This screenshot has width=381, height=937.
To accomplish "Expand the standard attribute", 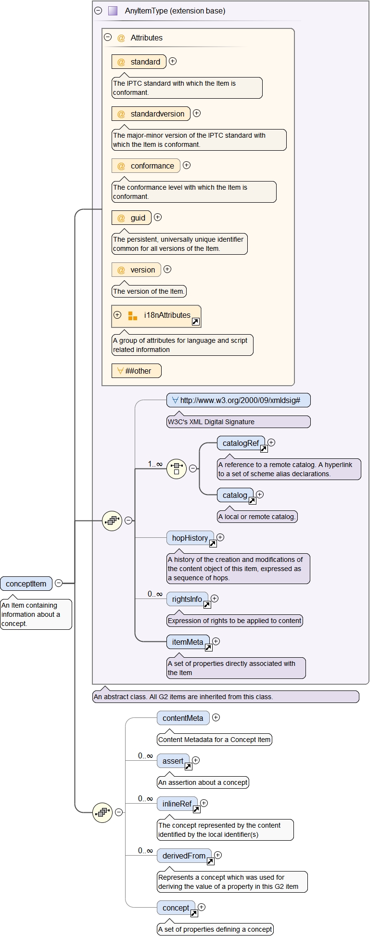I will (x=173, y=61).
